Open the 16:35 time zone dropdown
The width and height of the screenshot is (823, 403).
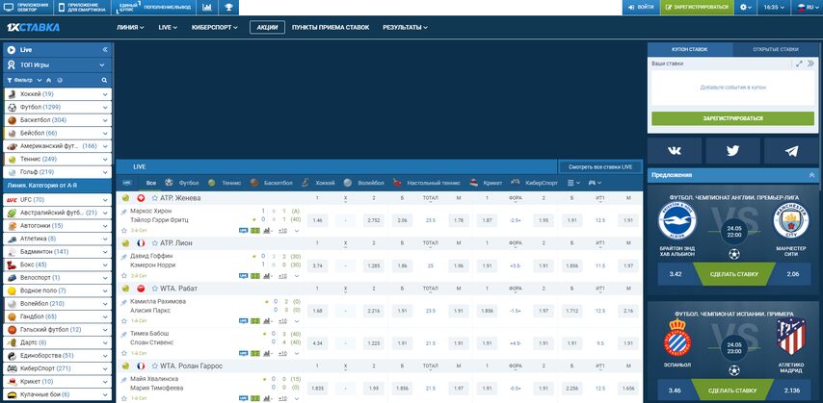pyautogui.click(x=775, y=8)
